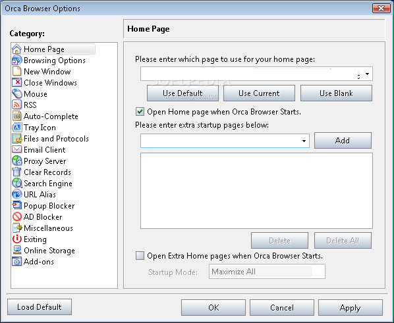The image size is (394, 323).
Task: Click the URL Alias icon
Action: pos(17,194)
